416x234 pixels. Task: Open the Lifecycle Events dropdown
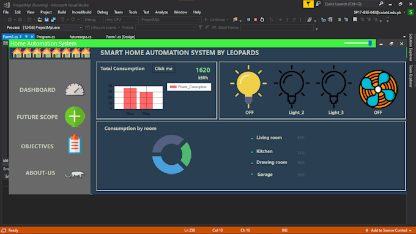(102, 28)
